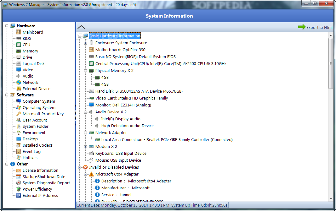The image size is (336, 211).
Task: Click the Computer System icon in the sidebar
Action: tap(19, 101)
